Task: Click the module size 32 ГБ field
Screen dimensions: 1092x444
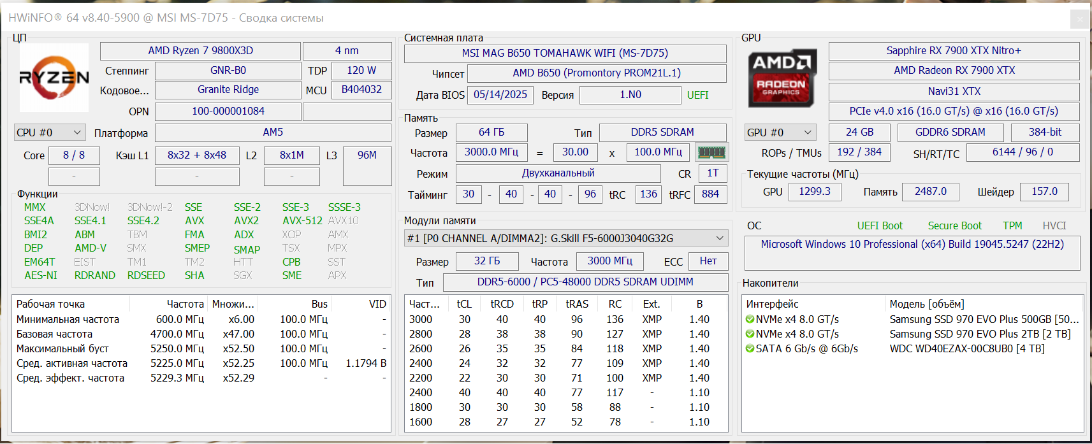Action: (487, 261)
